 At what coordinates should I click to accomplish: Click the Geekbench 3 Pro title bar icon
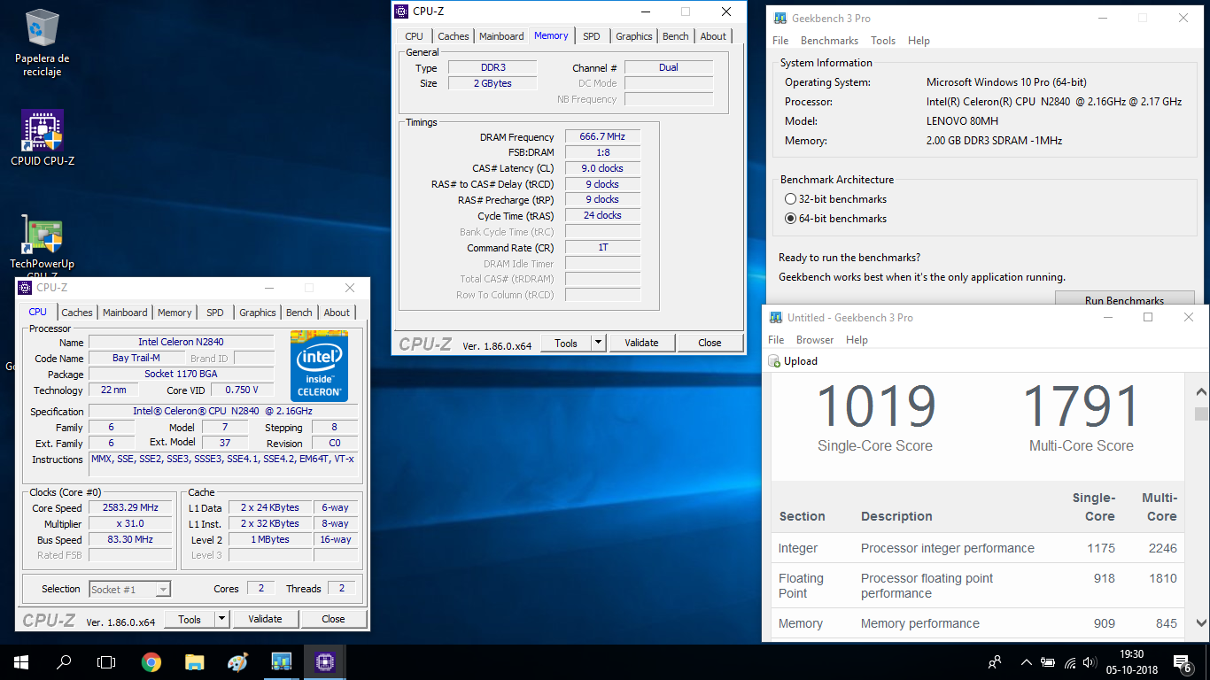(780, 18)
